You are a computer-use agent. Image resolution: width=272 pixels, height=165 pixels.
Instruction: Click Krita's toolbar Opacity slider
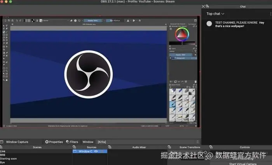93,21
